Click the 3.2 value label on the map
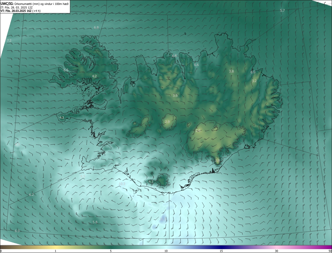 click(x=254, y=81)
